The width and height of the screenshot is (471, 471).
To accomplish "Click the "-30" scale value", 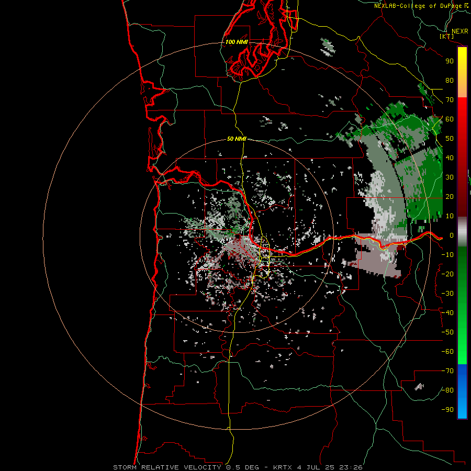I will tap(447, 294).
